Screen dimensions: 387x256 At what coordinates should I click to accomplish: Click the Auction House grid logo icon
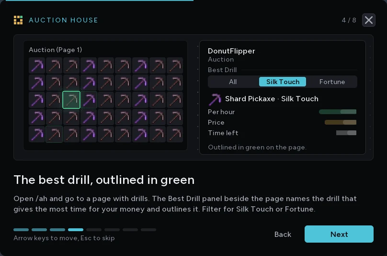tap(18, 20)
